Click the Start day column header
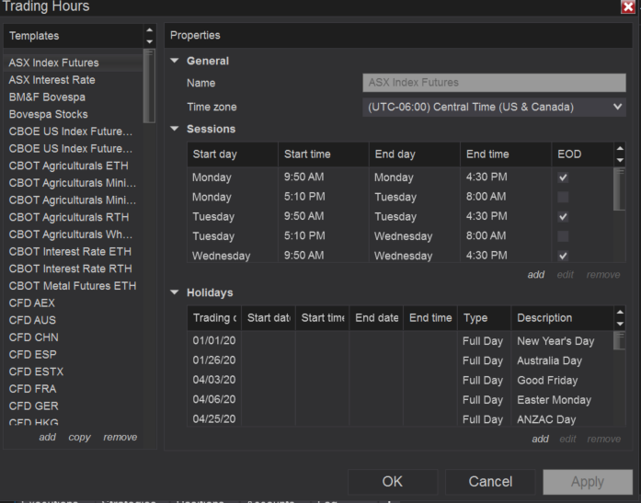This screenshot has width=641, height=503. 233,154
